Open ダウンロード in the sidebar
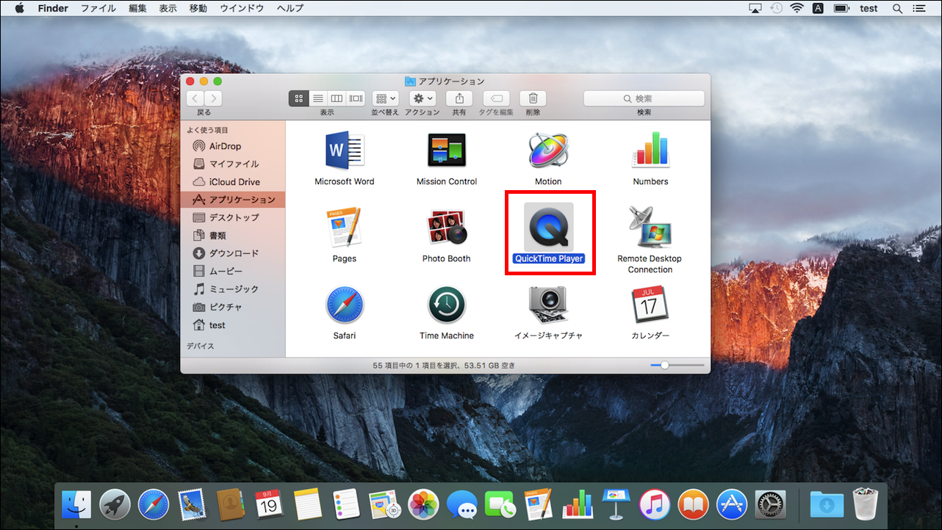942x530 pixels. coord(233,253)
